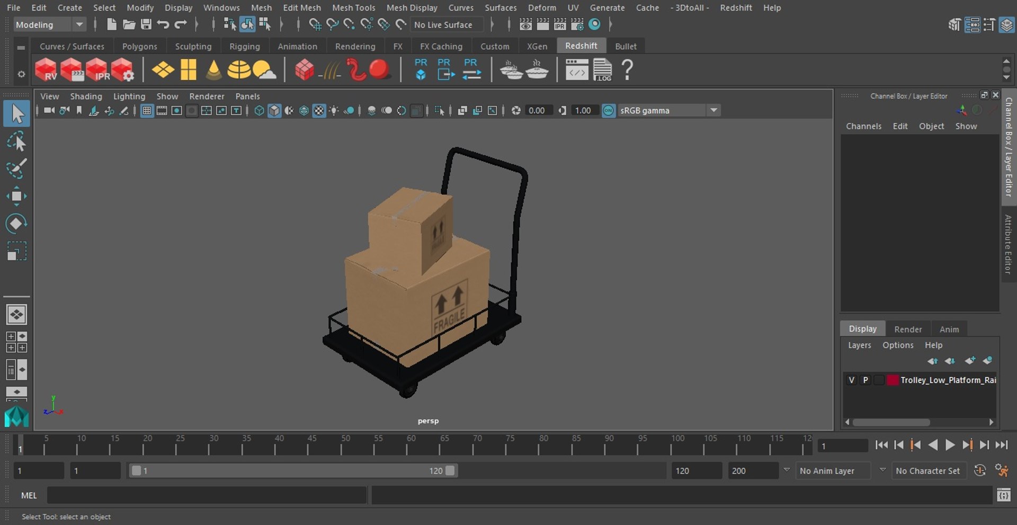Image resolution: width=1017 pixels, height=525 pixels.
Task: Open the viewport Panels menu
Action: click(247, 96)
